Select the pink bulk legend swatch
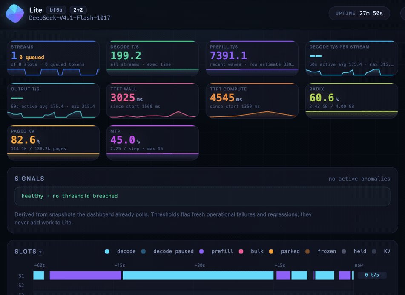This screenshot has width=405, height=295. (241, 252)
